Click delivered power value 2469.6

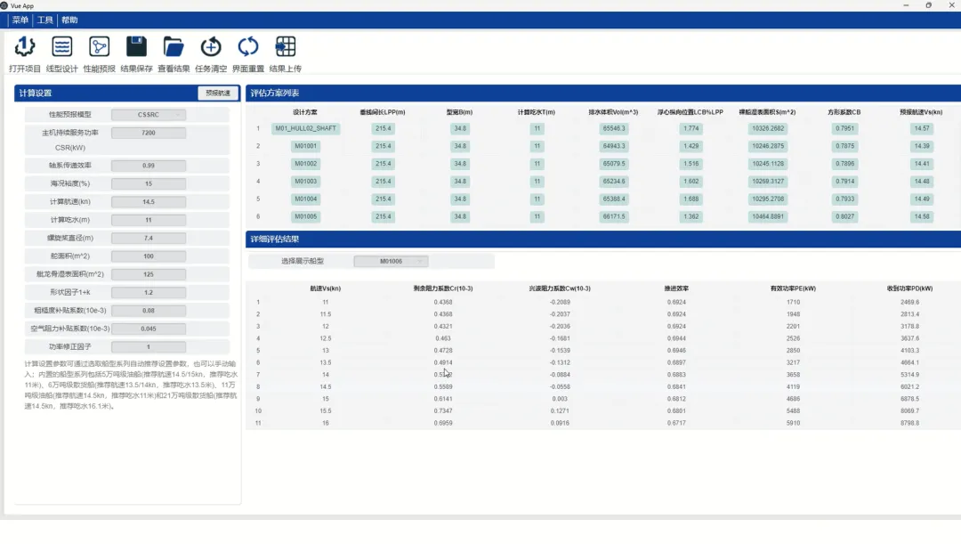(909, 303)
